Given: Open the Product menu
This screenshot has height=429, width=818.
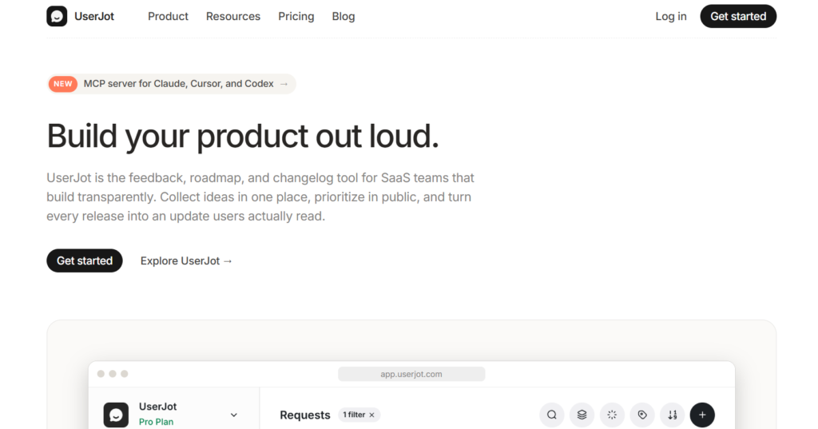Looking at the screenshot, I should 168,16.
